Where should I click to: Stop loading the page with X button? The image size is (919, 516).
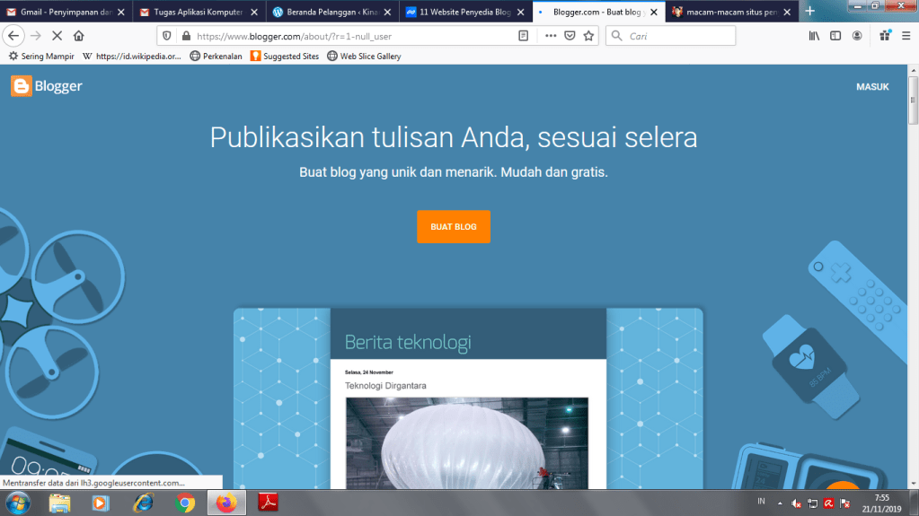(x=57, y=36)
